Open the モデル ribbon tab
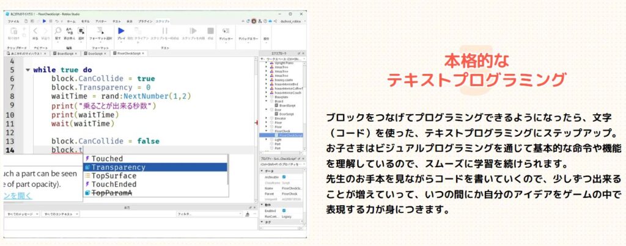The height and width of the screenshot is (246, 626). 86,21
